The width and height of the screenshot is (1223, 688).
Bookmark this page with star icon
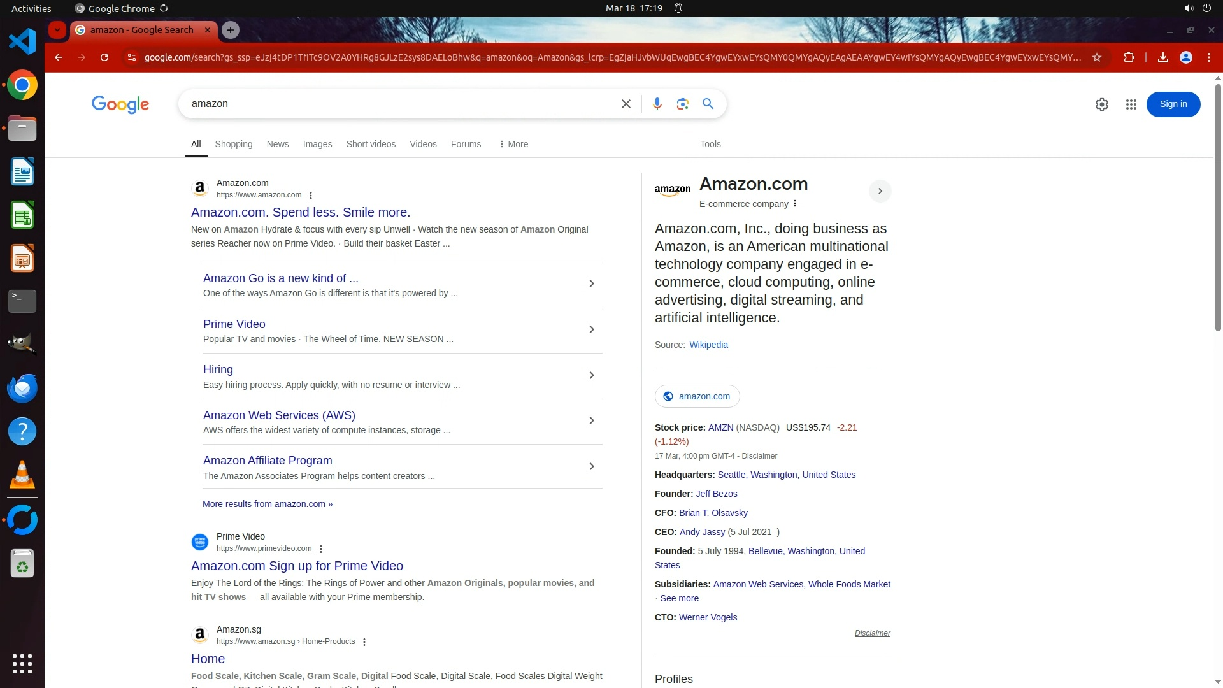1097,57
